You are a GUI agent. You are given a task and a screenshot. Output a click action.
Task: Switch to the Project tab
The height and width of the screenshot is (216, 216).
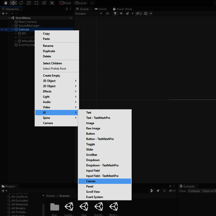[8, 186]
